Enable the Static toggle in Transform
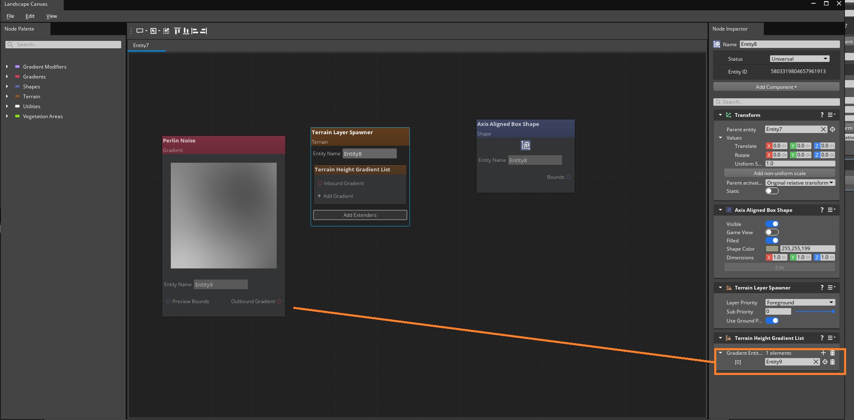This screenshot has width=854, height=420. tap(772, 191)
